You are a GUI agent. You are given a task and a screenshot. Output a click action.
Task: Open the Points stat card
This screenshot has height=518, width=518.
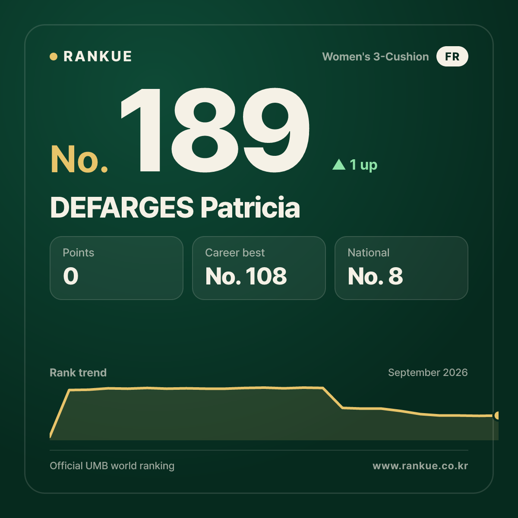tap(117, 268)
